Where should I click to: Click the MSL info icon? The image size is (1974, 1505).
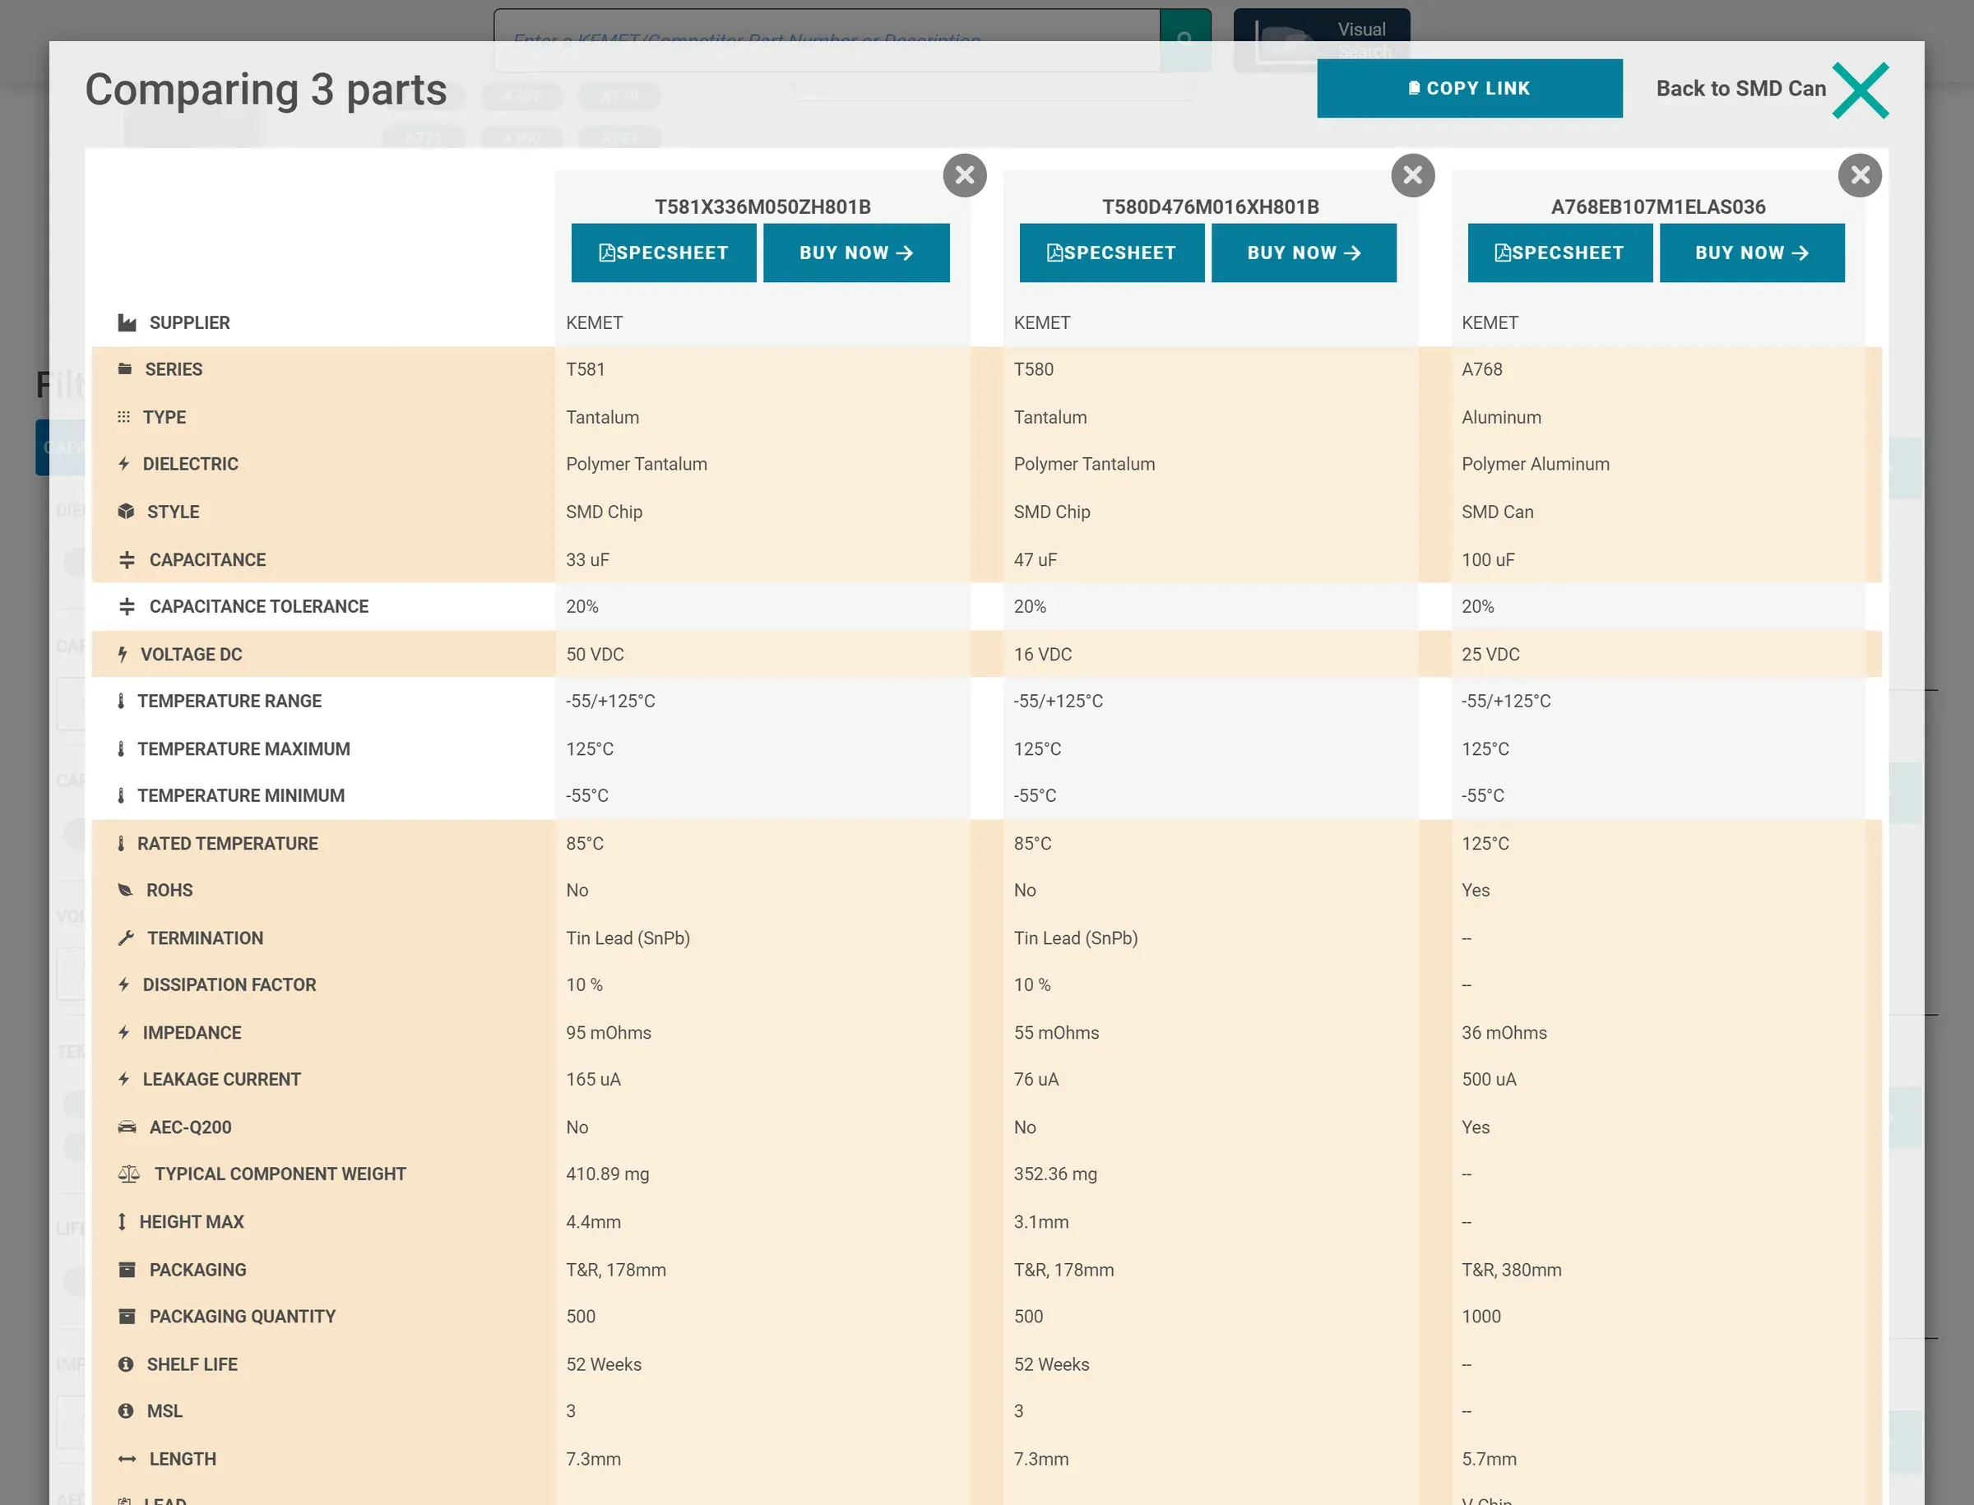pyautogui.click(x=126, y=1411)
